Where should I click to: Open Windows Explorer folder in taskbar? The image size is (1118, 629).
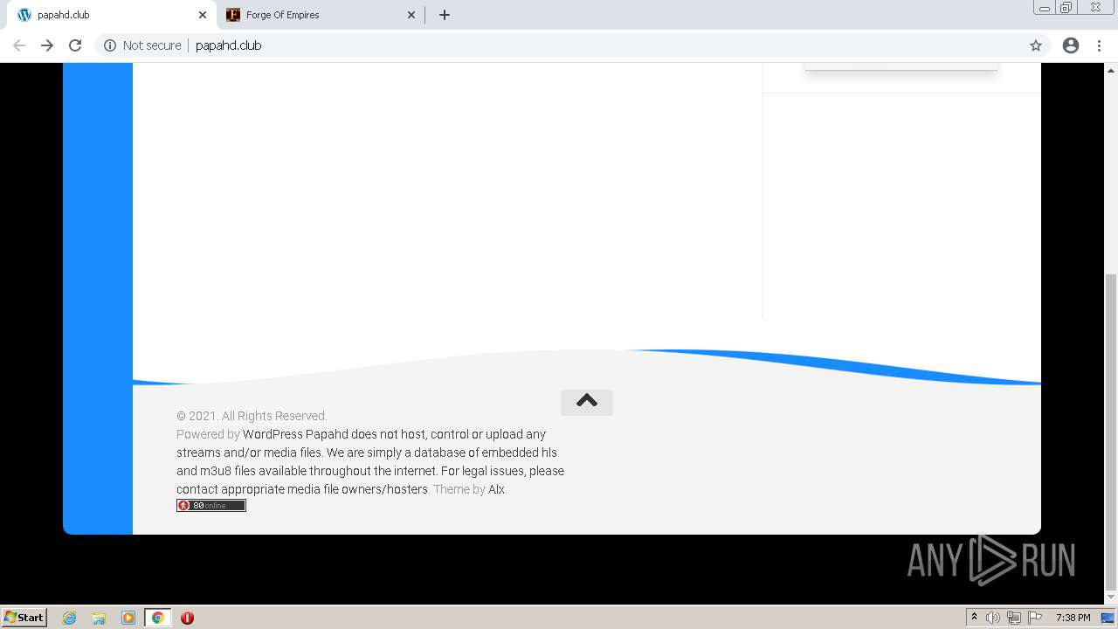click(99, 618)
